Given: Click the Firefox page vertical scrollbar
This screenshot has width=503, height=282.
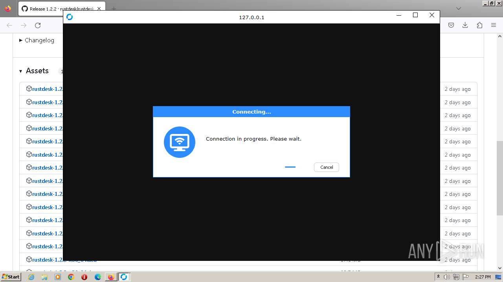Looking at the screenshot, I should 500,178.
